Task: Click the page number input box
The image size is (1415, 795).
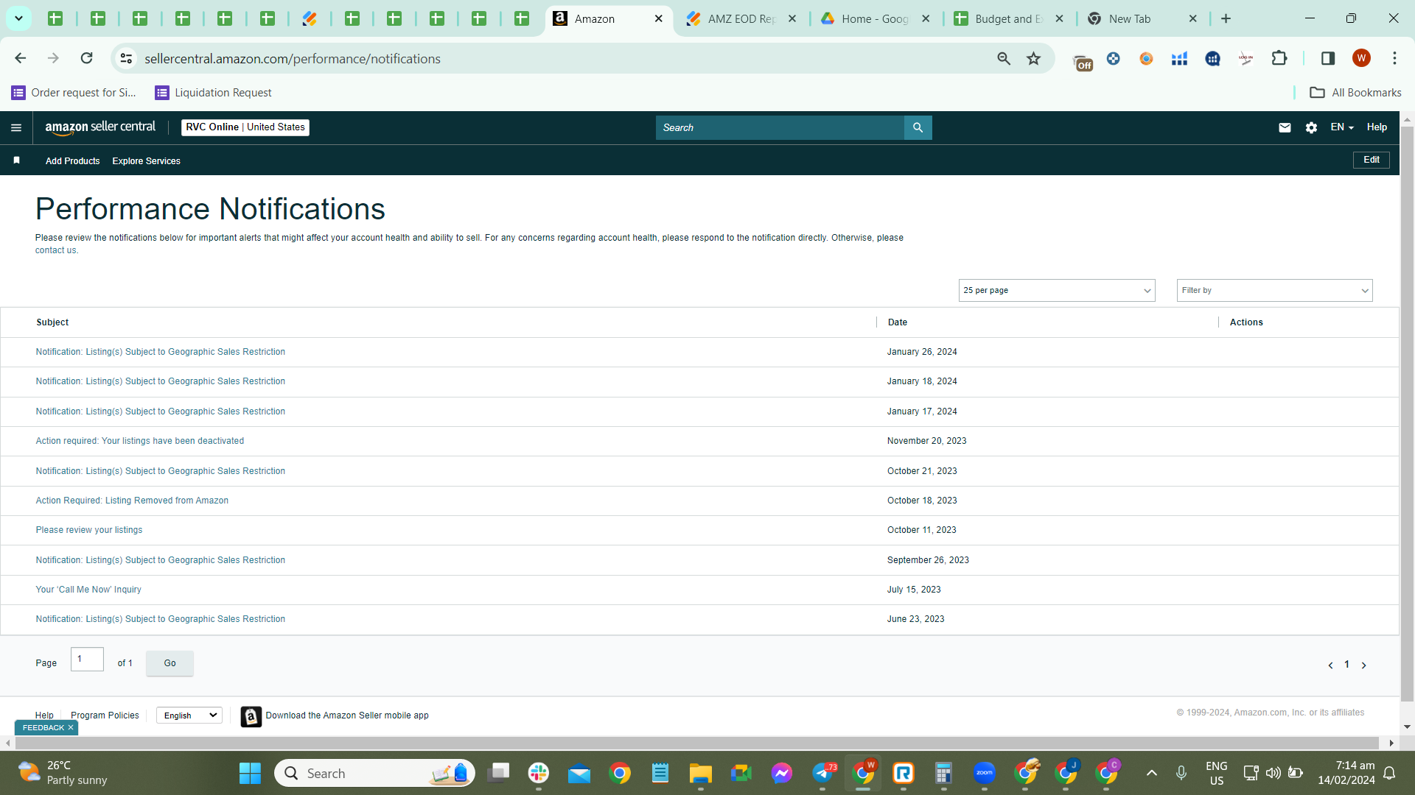Action: click(x=87, y=659)
